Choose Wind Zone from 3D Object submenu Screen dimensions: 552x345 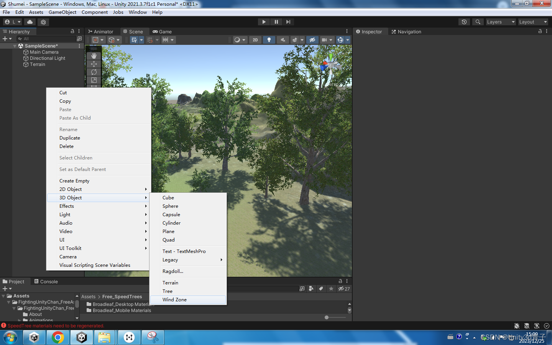188,300
